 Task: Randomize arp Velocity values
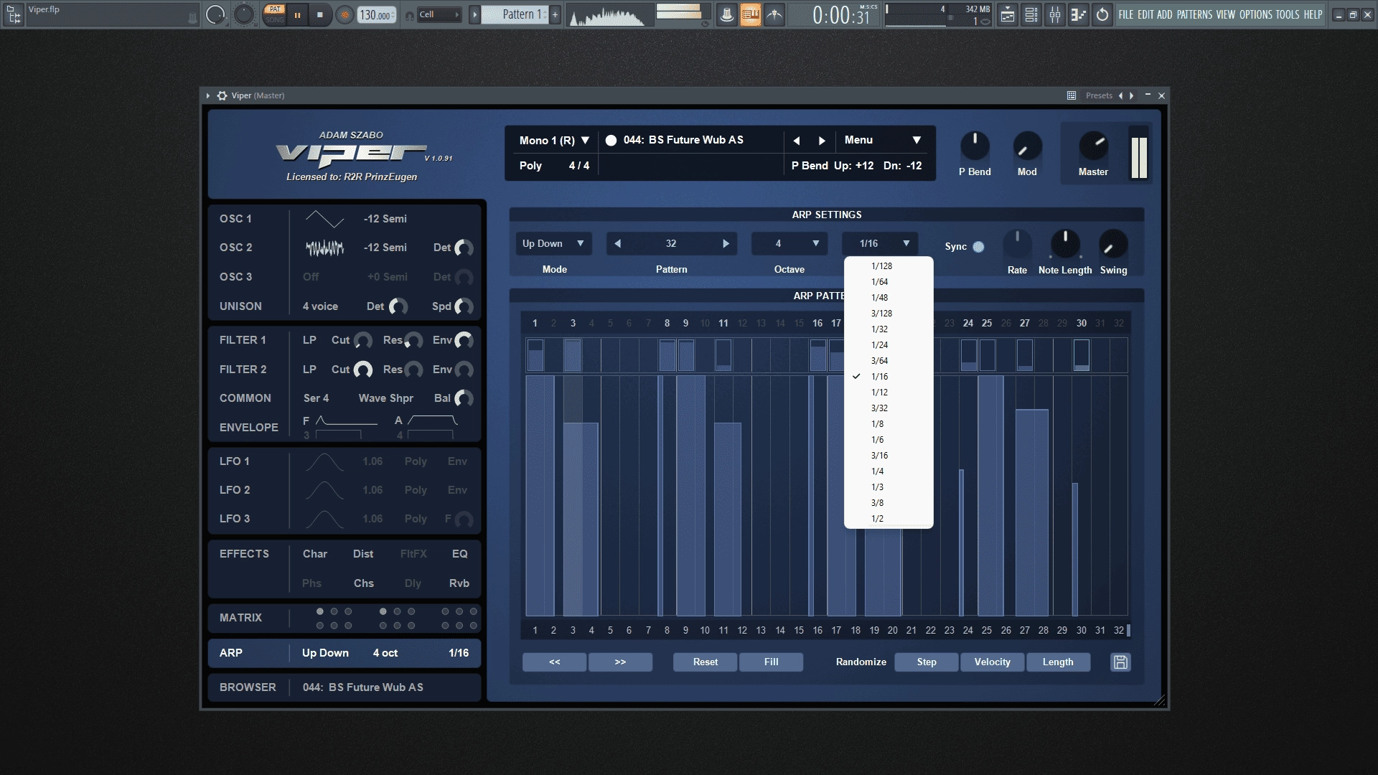(993, 662)
